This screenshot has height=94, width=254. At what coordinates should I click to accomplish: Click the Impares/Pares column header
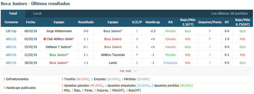[x=210, y=22]
